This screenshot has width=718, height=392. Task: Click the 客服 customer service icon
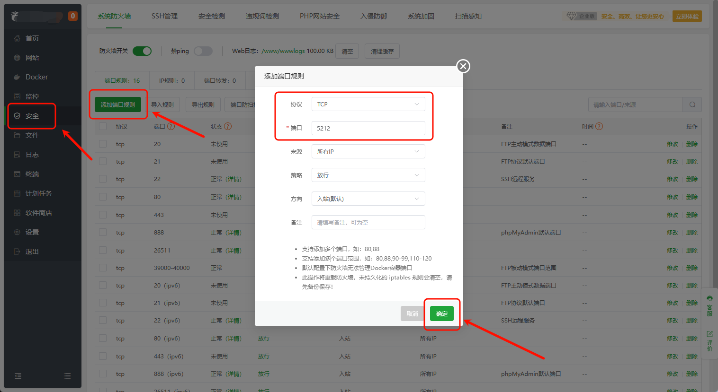tap(709, 305)
